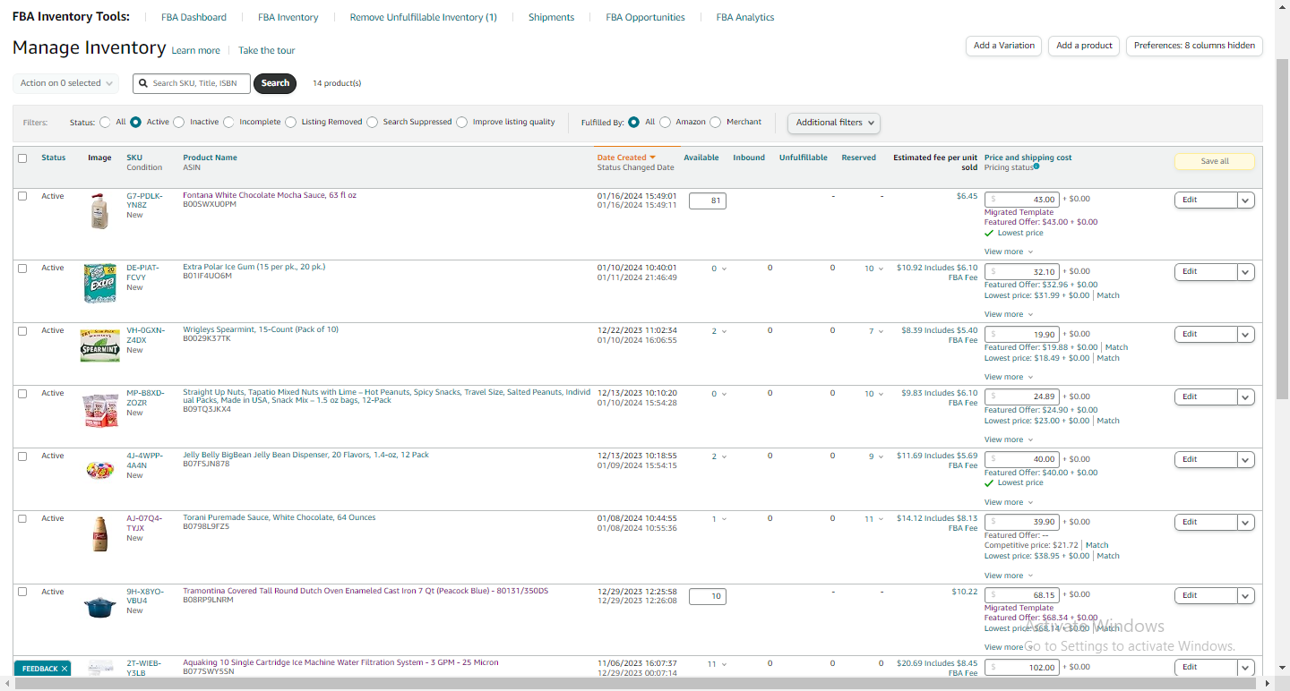This screenshot has width=1290, height=691.
Task: Tick the Torani Puremade Sauce checkbox
Action: click(x=22, y=518)
